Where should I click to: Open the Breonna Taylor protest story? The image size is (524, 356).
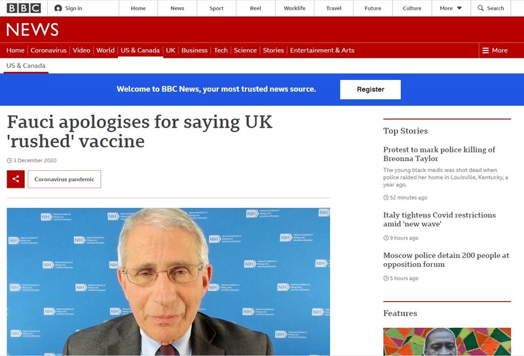[439, 154]
